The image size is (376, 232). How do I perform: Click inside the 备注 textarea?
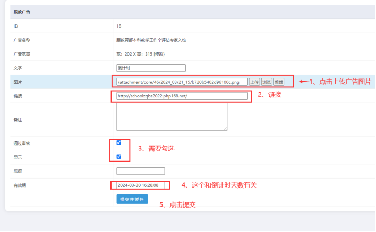click(x=172, y=117)
